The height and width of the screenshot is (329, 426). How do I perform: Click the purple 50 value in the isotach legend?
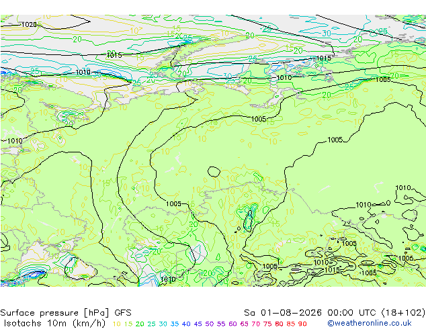[210, 324]
